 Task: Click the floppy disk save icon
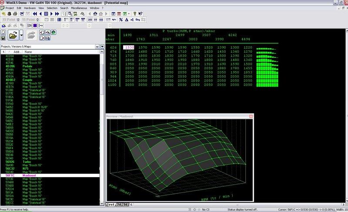tap(3, 38)
